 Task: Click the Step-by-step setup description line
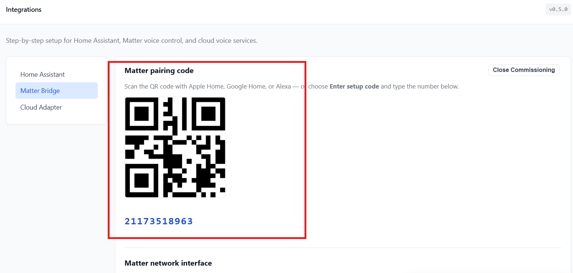point(132,41)
